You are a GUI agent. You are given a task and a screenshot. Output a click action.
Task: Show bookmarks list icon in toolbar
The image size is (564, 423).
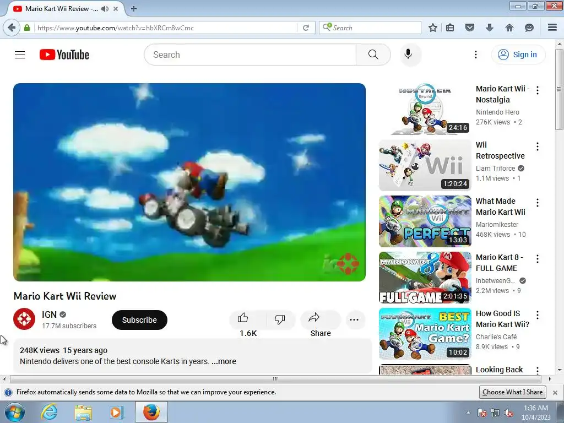coord(450,28)
